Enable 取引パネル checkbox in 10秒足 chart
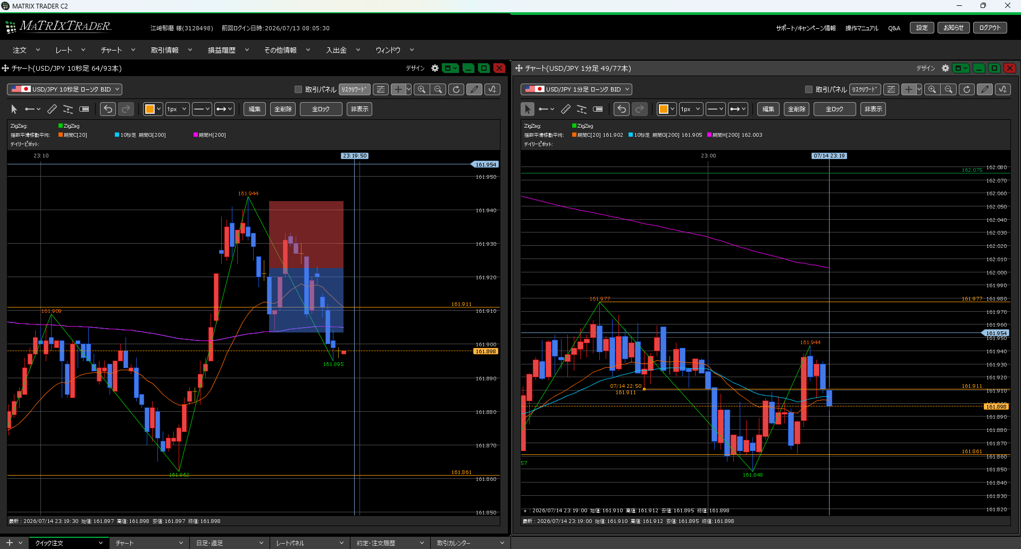 click(x=298, y=89)
